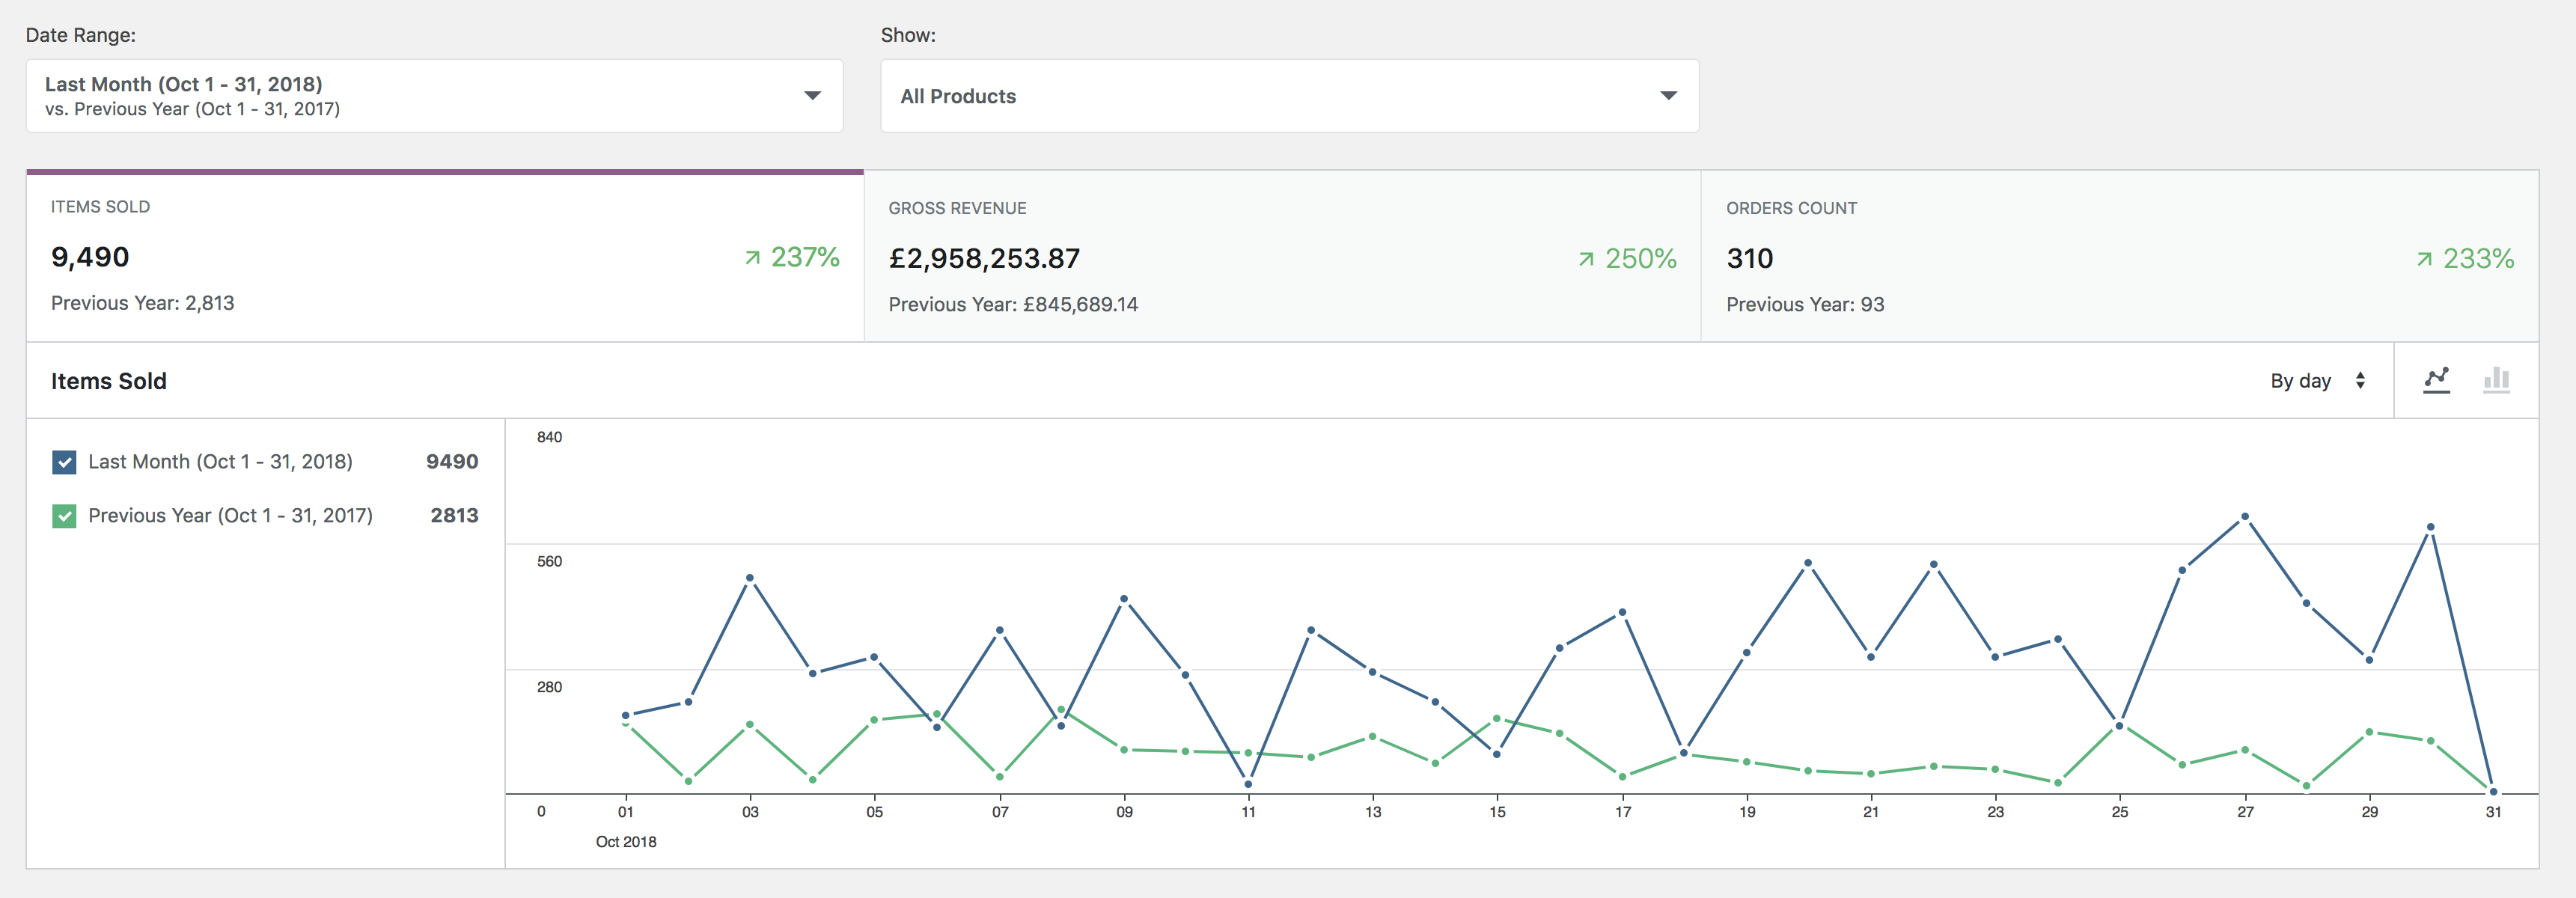The image size is (2576, 898).
Task: Click the Date Range dropdown arrow
Action: coord(812,96)
